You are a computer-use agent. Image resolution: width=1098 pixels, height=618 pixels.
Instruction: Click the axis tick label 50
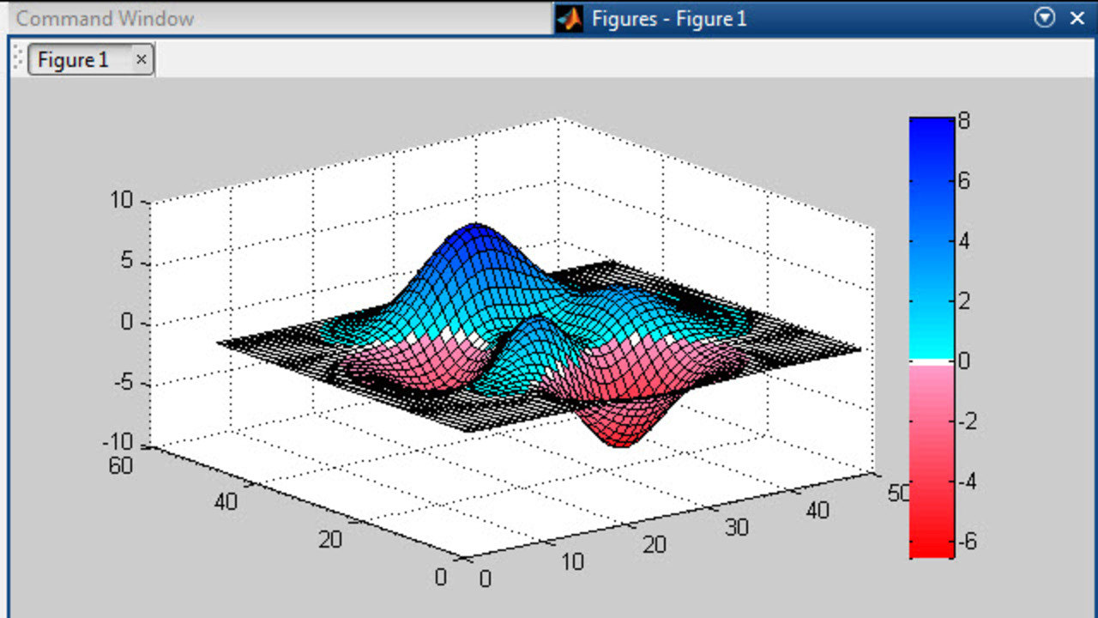coord(898,494)
